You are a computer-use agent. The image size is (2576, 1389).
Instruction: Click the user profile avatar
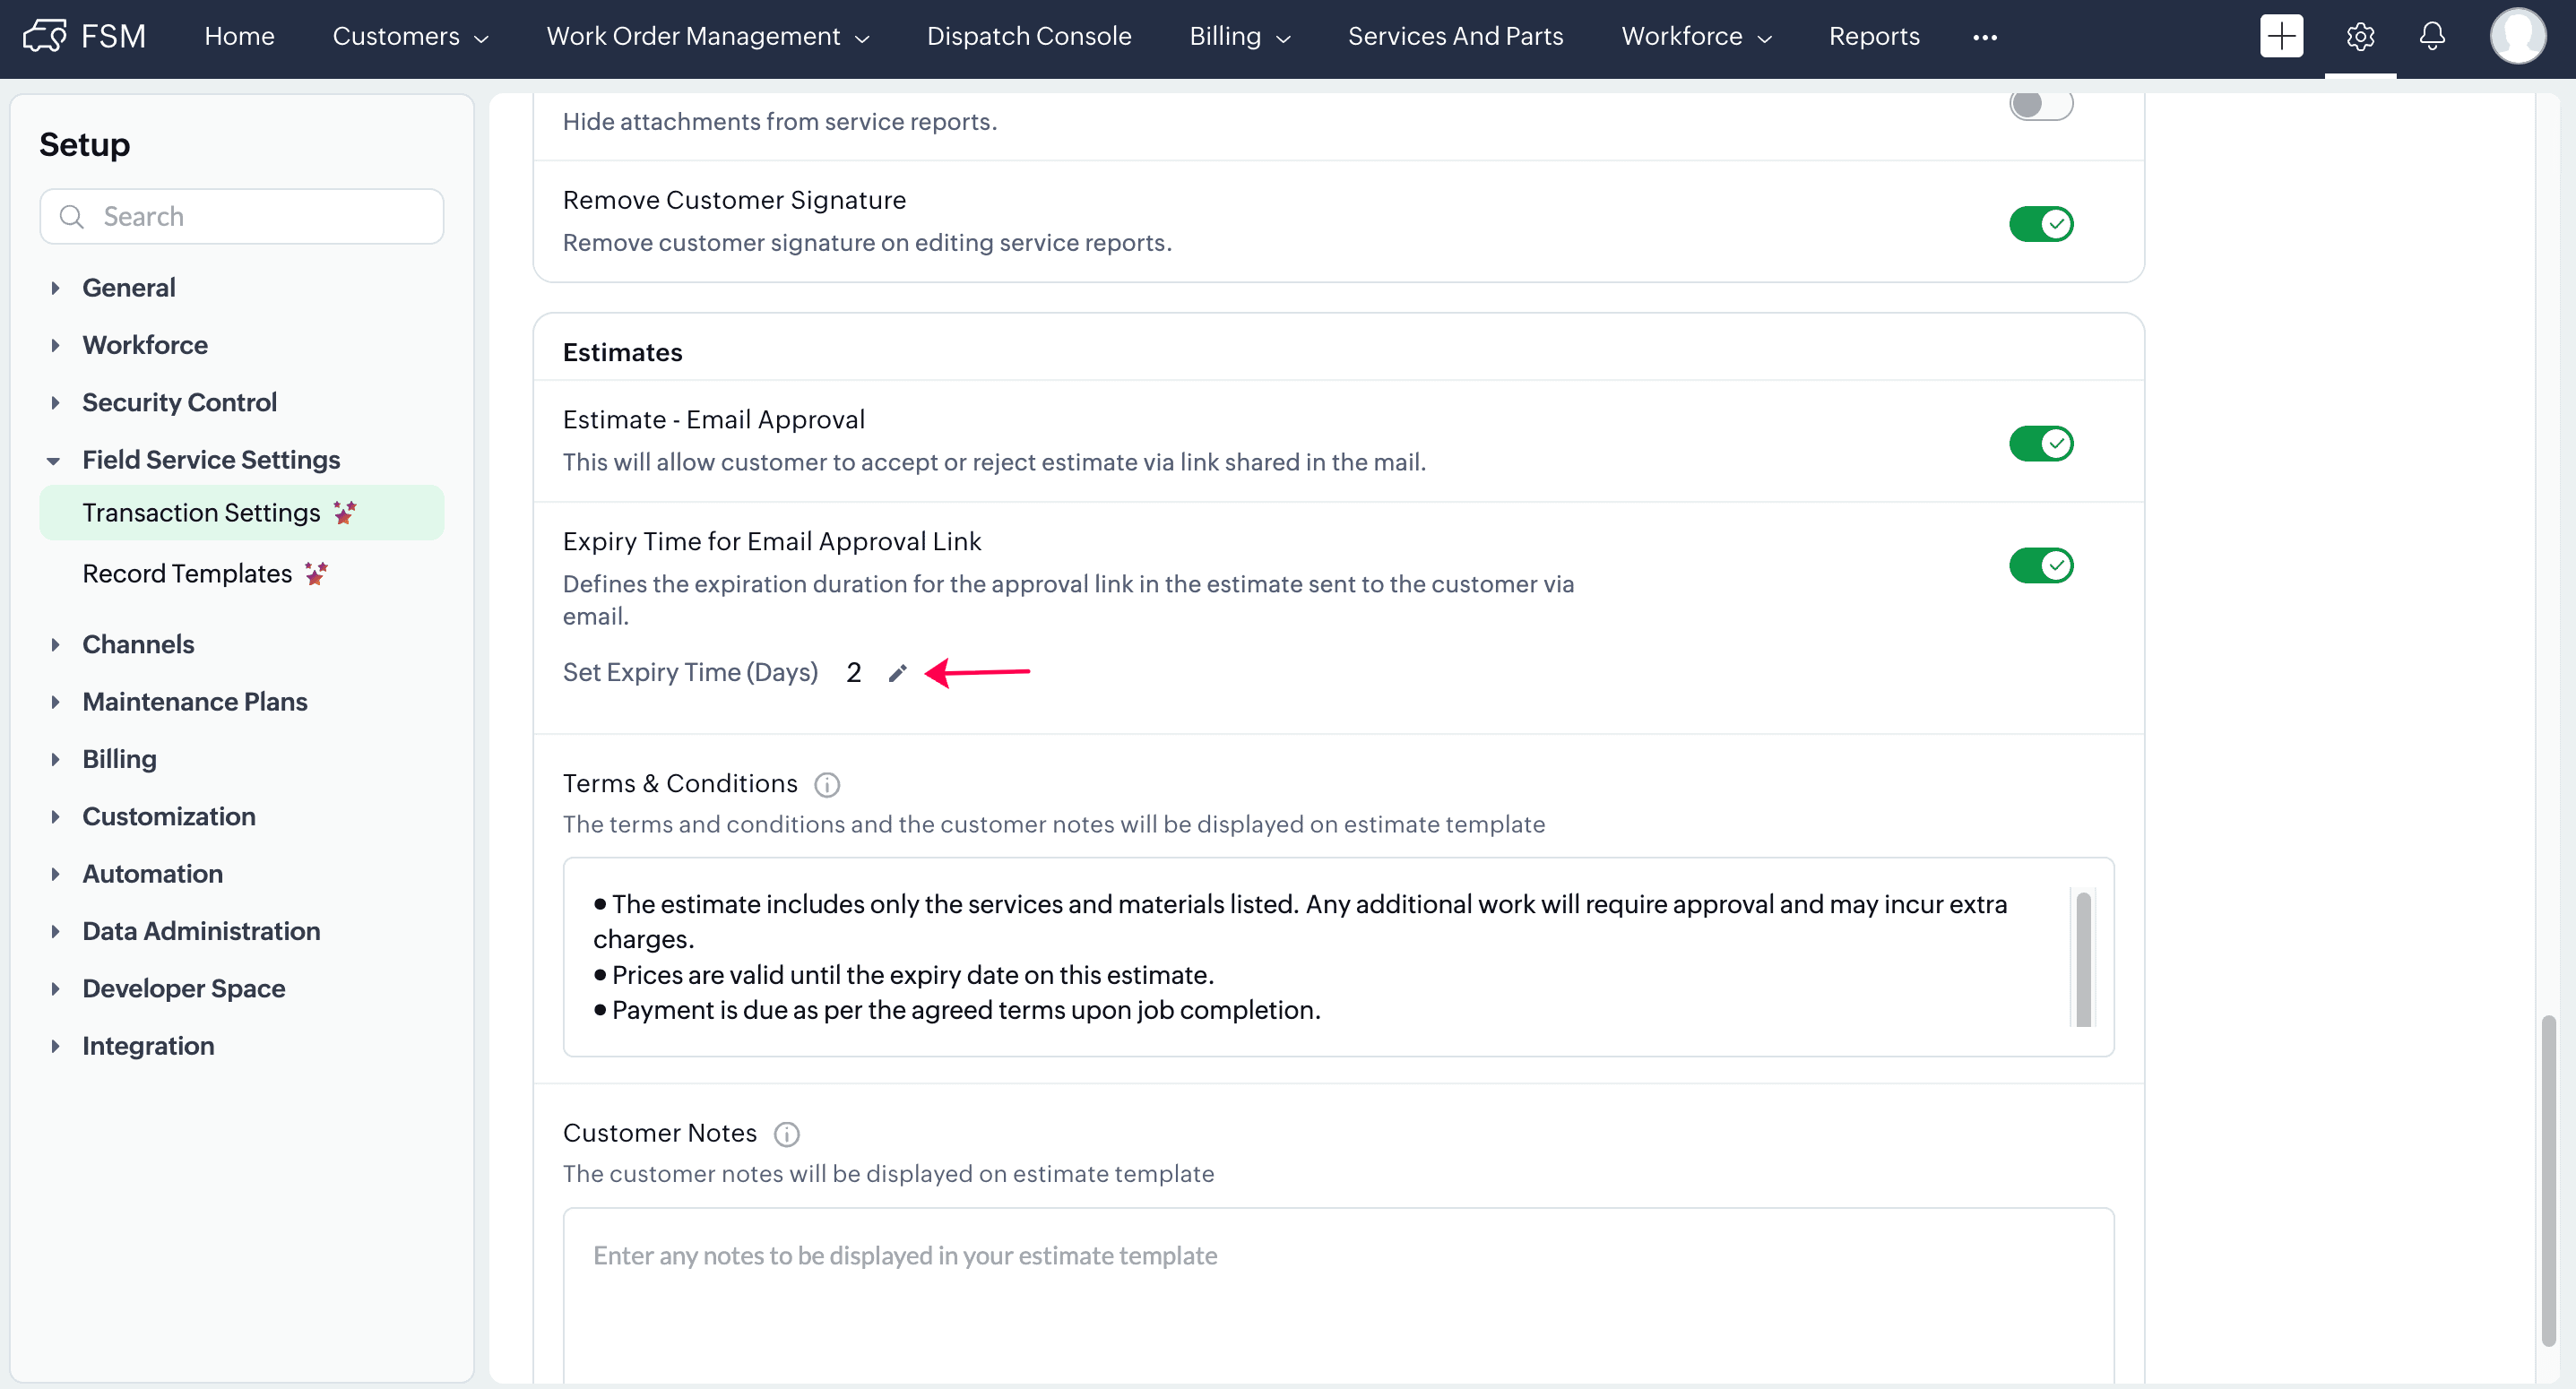tap(2515, 37)
